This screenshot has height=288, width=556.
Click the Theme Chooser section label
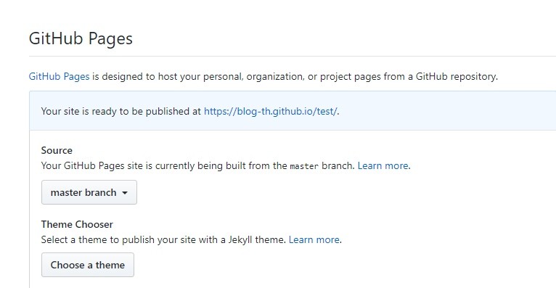[77, 224]
